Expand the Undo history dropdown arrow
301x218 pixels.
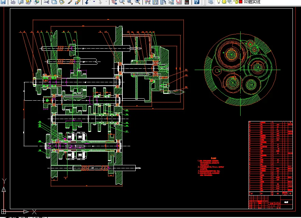tap(94, 2)
